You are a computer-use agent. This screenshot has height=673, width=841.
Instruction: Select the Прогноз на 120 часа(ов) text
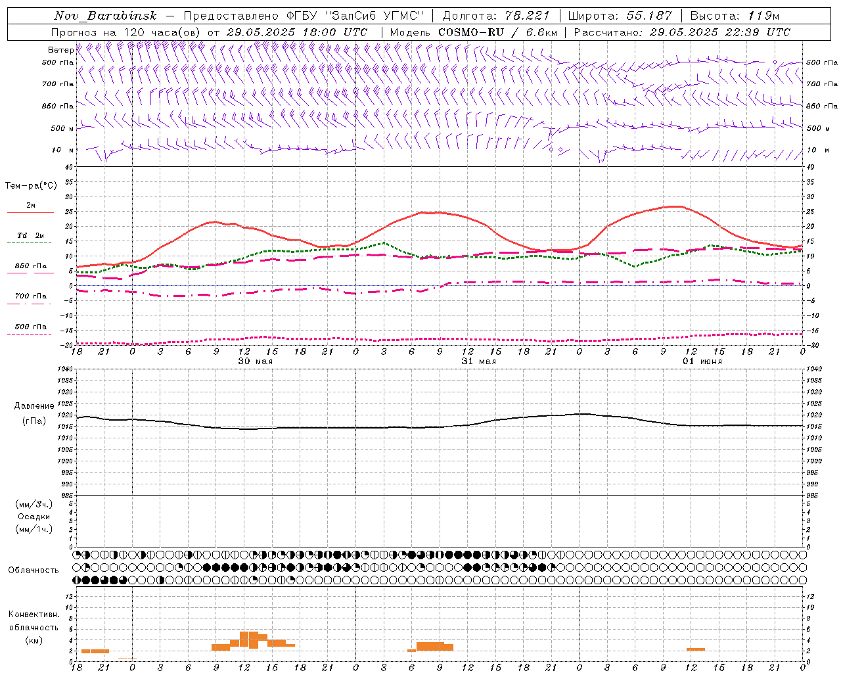(x=127, y=32)
